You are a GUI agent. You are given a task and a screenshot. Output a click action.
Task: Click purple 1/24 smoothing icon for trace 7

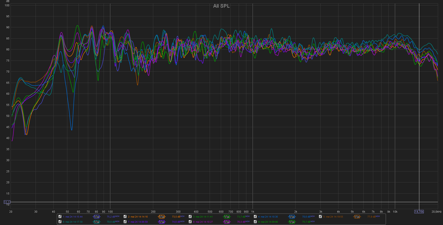[162, 222]
